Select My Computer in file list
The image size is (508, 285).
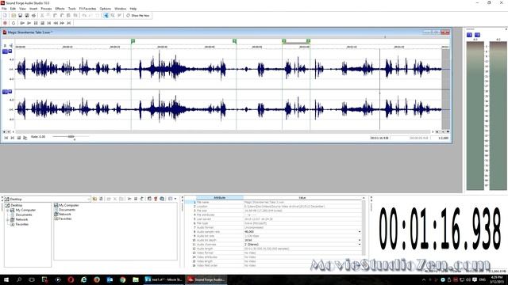68,205
